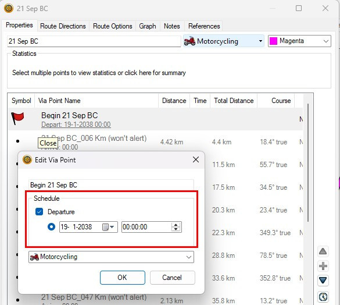Image resolution: width=340 pixels, height=305 pixels.
Task: Select the departure date radio button
Action: pos(51,227)
